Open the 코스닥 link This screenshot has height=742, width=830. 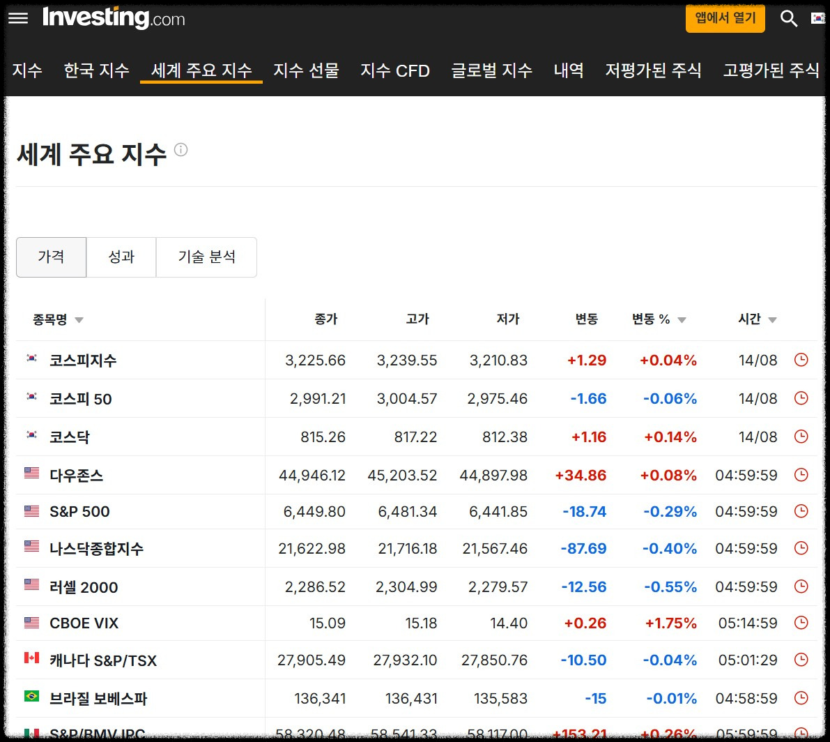pos(70,437)
